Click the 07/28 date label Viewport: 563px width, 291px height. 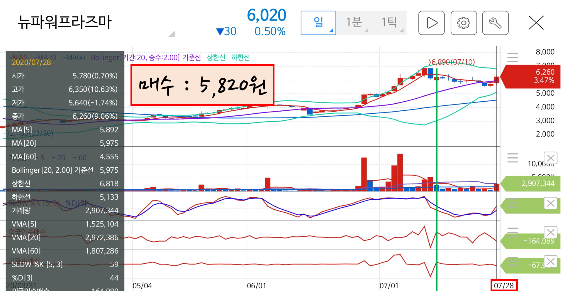[504, 285]
